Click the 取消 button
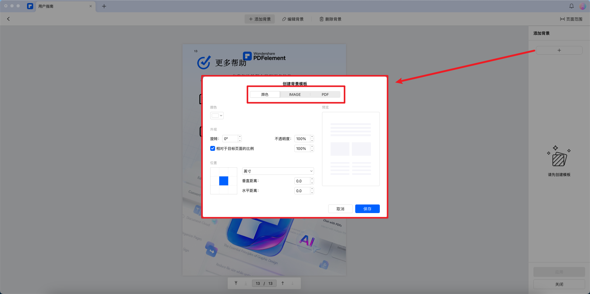 point(340,209)
